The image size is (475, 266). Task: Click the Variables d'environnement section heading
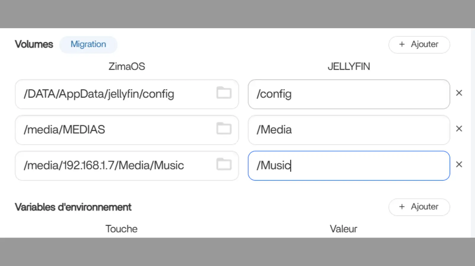(x=73, y=207)
